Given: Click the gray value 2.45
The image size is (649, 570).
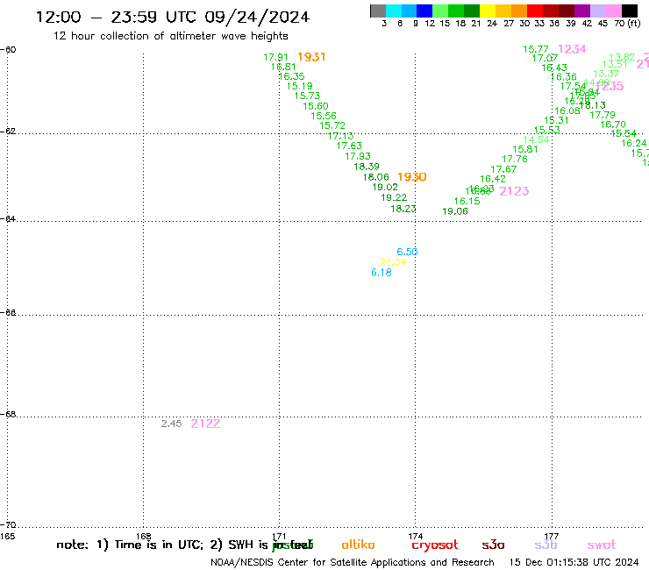Looking at the screenshot, I should 171,424.
